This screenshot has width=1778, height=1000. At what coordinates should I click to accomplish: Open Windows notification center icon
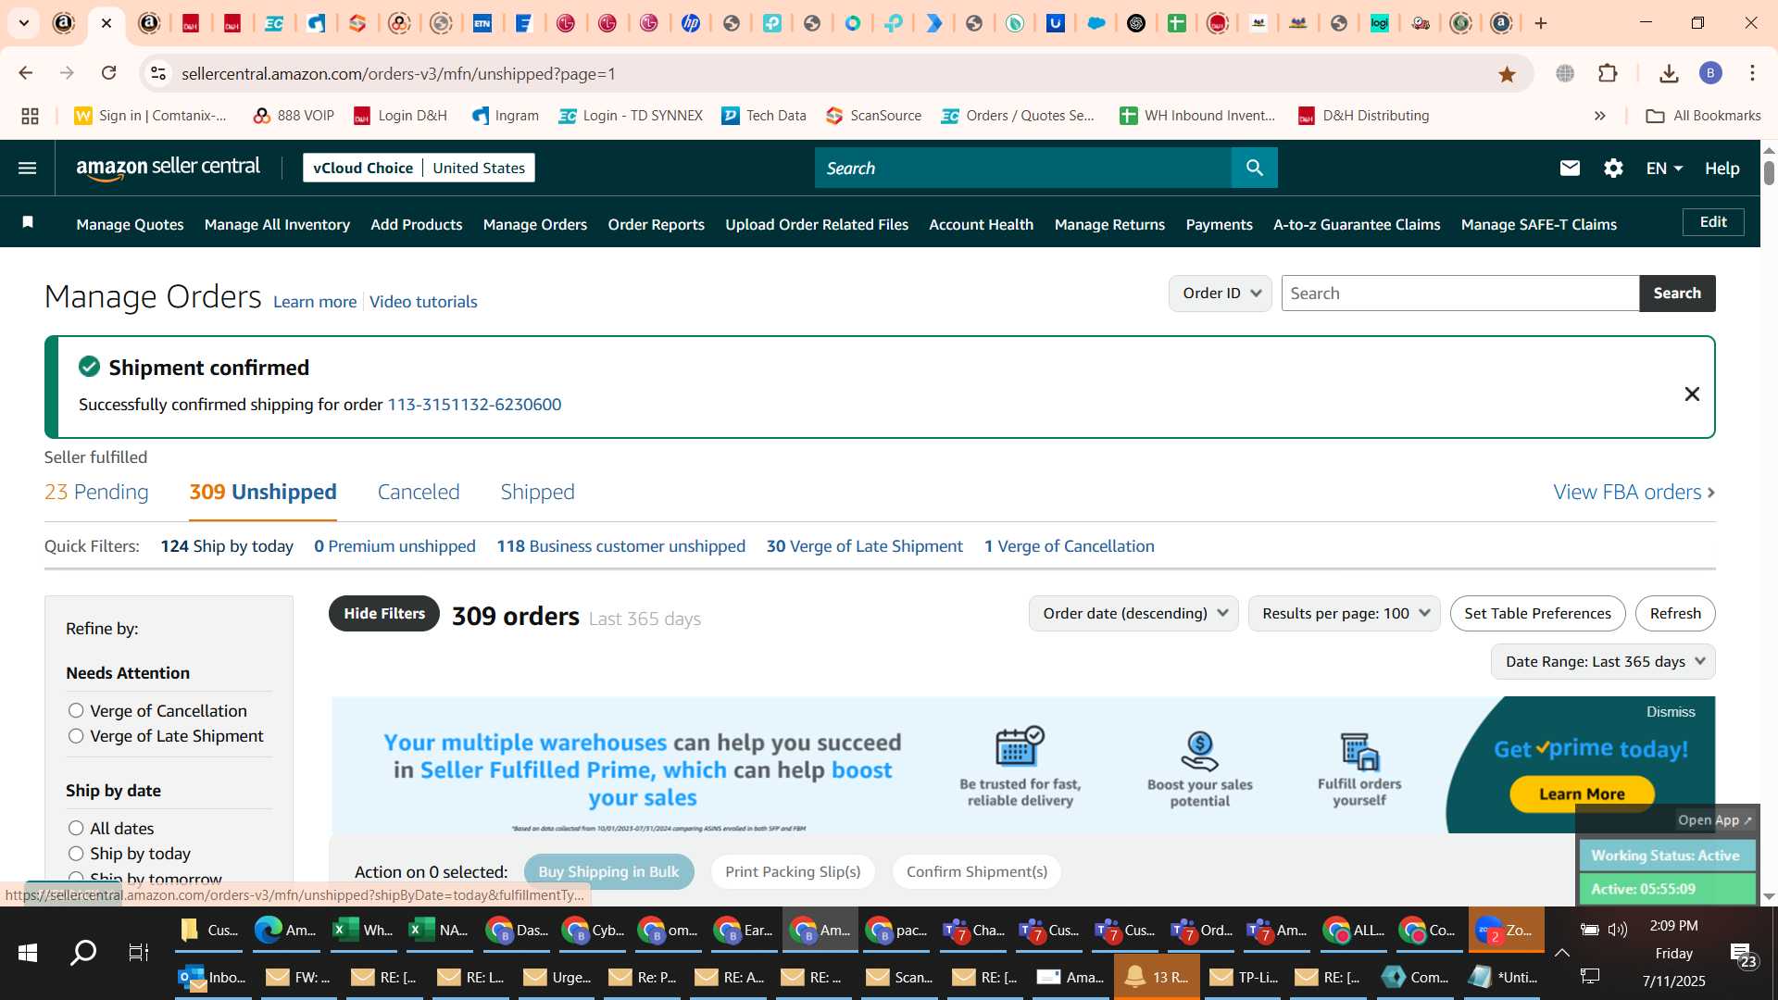click(1744, 955)
